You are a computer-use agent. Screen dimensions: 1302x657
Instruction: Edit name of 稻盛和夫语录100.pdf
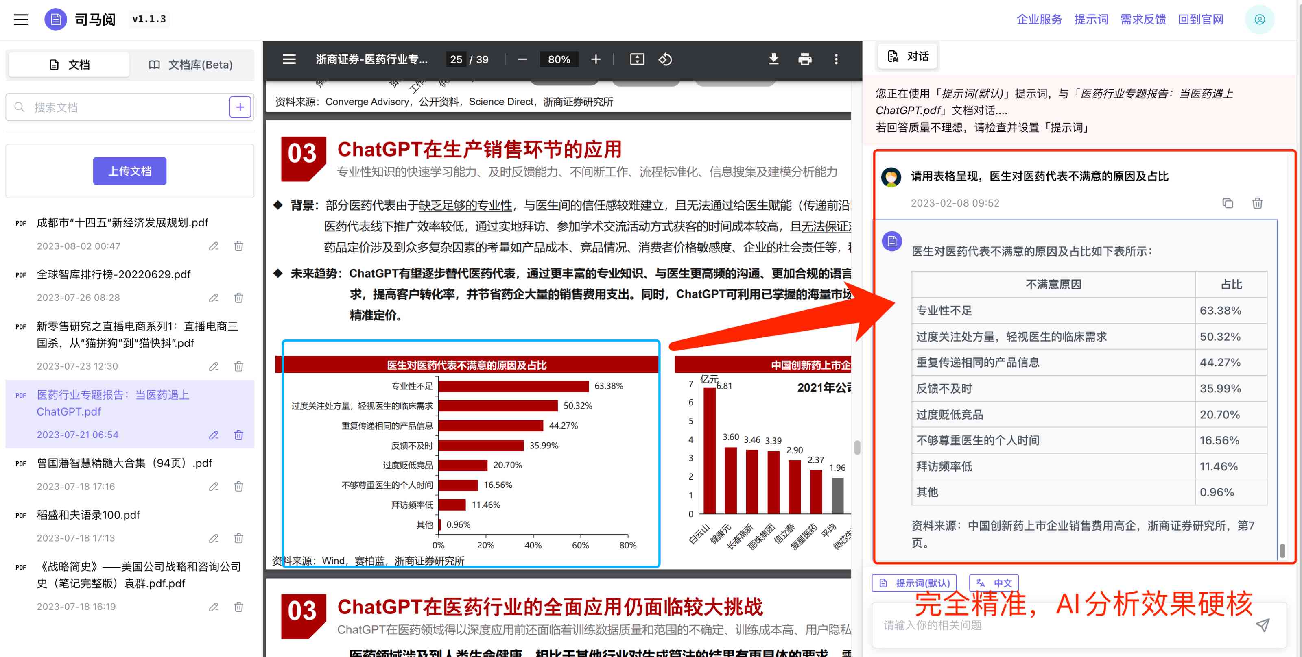(214, 538)
